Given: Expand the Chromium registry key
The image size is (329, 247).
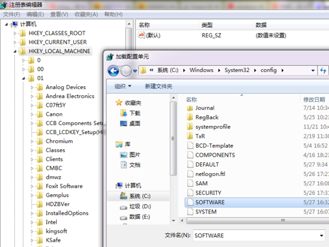Looking at the screenshot, I should 32,141.
